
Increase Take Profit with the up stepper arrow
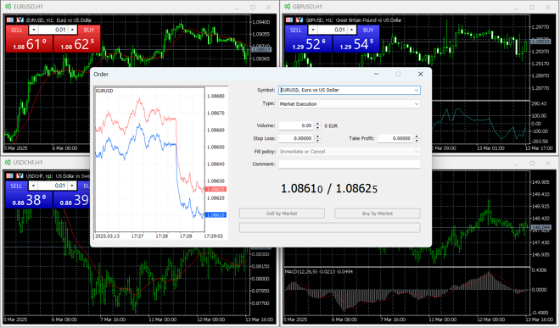tap(417, 136)
